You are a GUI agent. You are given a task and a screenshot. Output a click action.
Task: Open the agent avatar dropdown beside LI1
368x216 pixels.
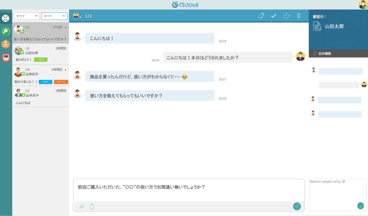point(77,16)
